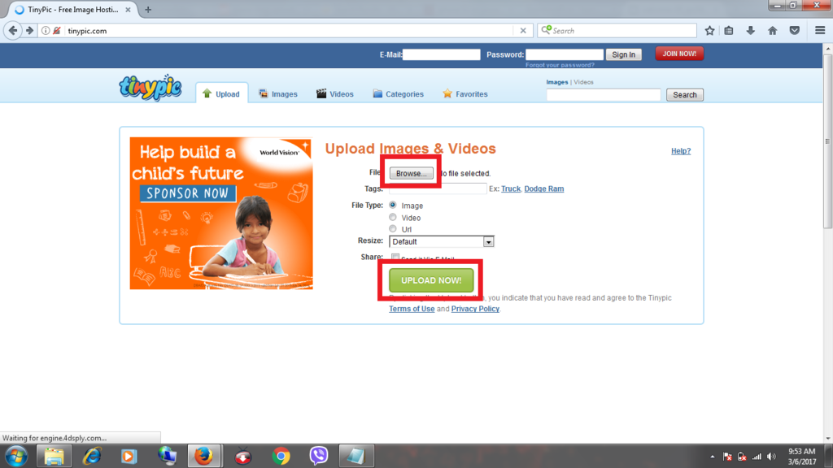Open the Categories tab
The height and width of the screenshot is (468, 833).
pos(399,94)
